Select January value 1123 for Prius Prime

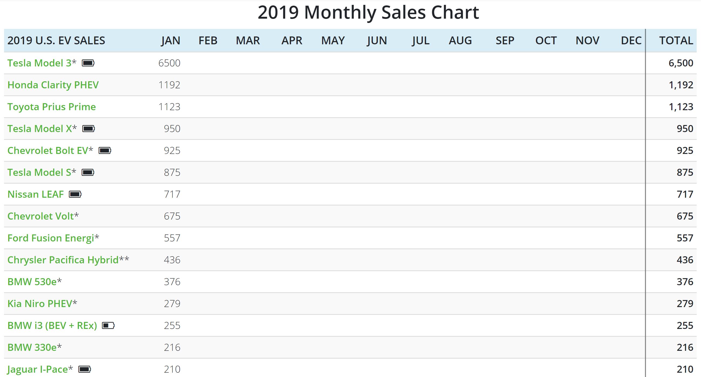pyautogui.click(x=169, y=107)
